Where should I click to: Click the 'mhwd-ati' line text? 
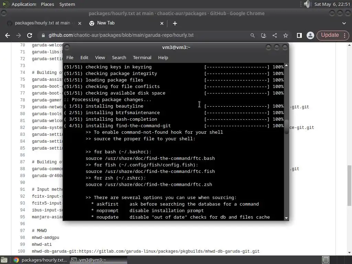[x=42, y=244]
